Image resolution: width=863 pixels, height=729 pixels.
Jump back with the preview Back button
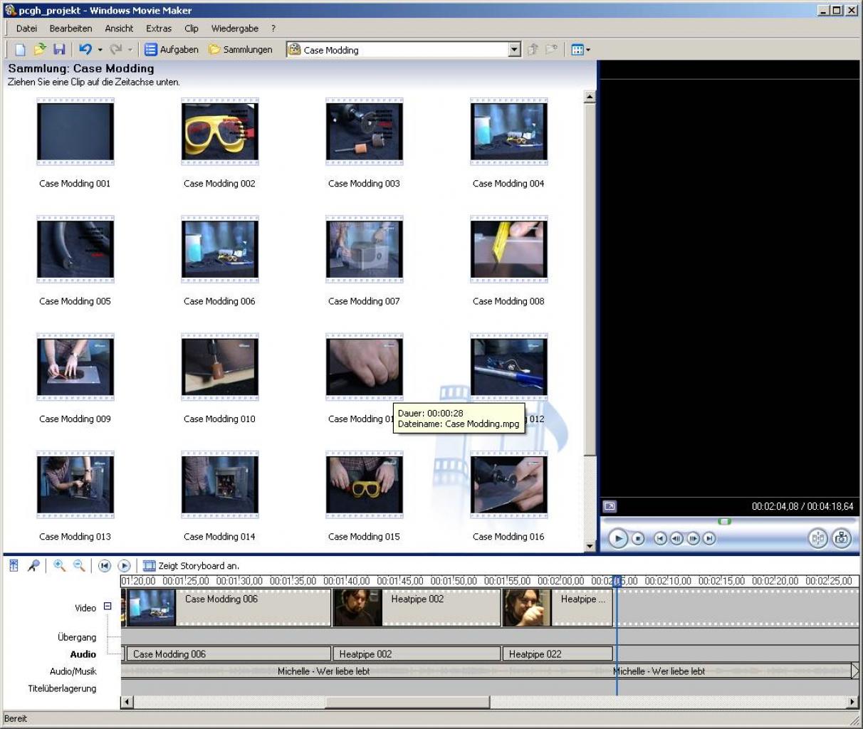pyautogui.click(x=661, y=539)
